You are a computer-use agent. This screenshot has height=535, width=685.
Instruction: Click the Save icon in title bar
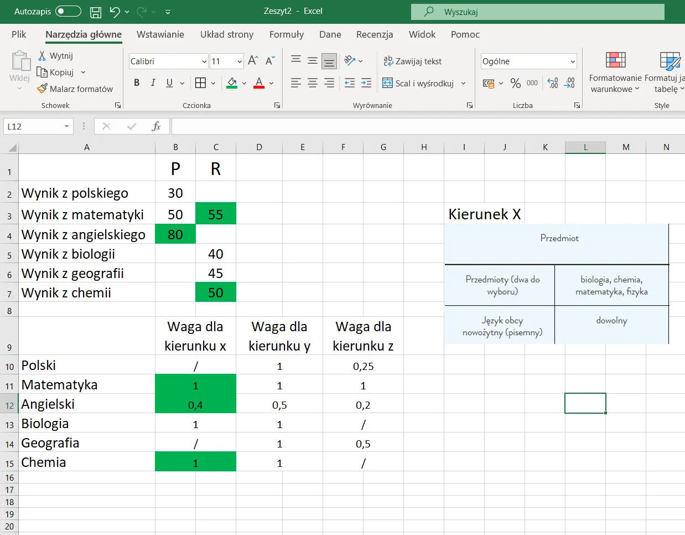[96, 12]
